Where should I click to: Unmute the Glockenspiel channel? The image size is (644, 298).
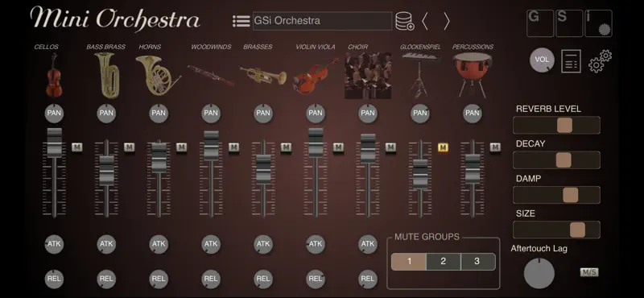(443, 147)
